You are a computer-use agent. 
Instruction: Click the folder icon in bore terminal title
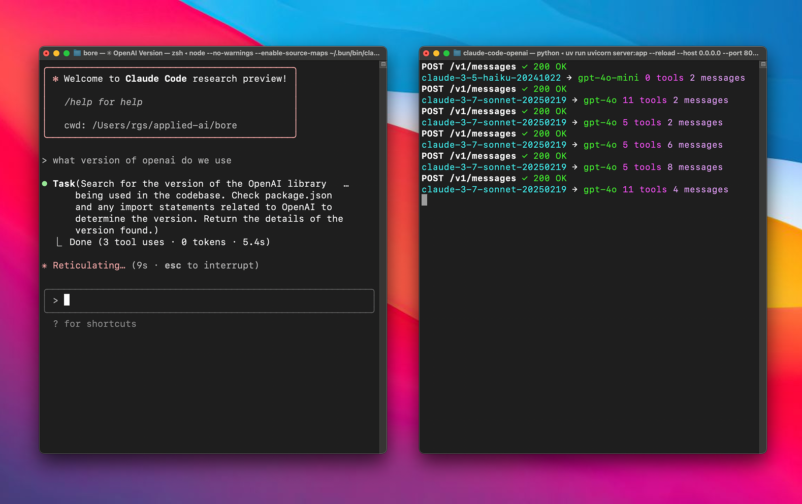77,53
